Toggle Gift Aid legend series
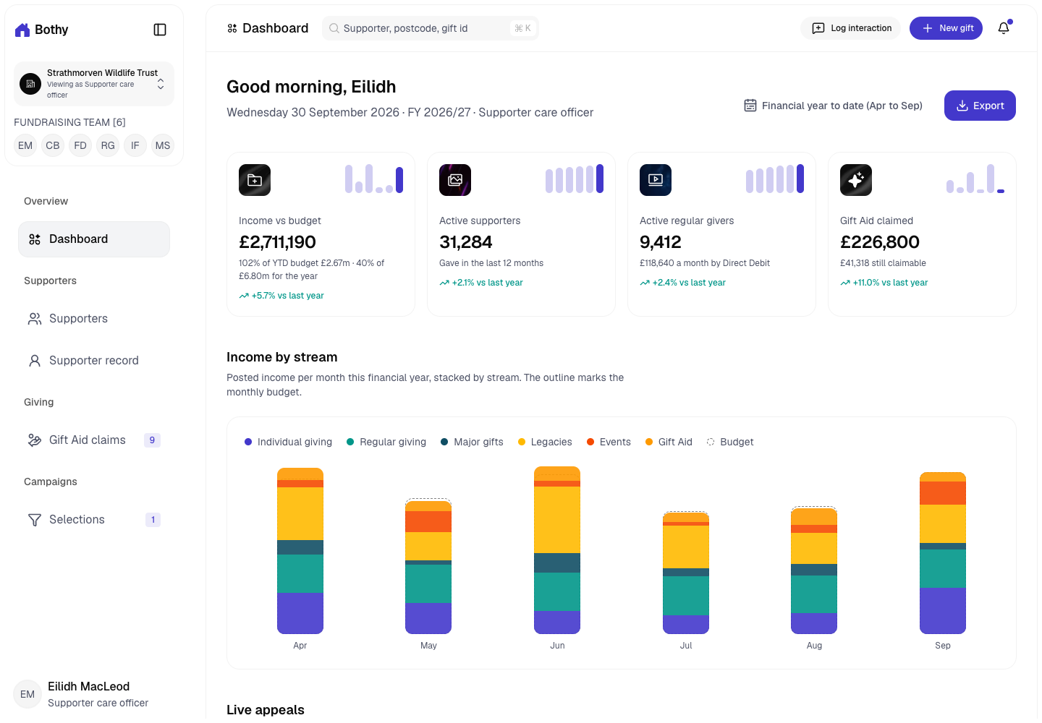 (x=669, y=442)
